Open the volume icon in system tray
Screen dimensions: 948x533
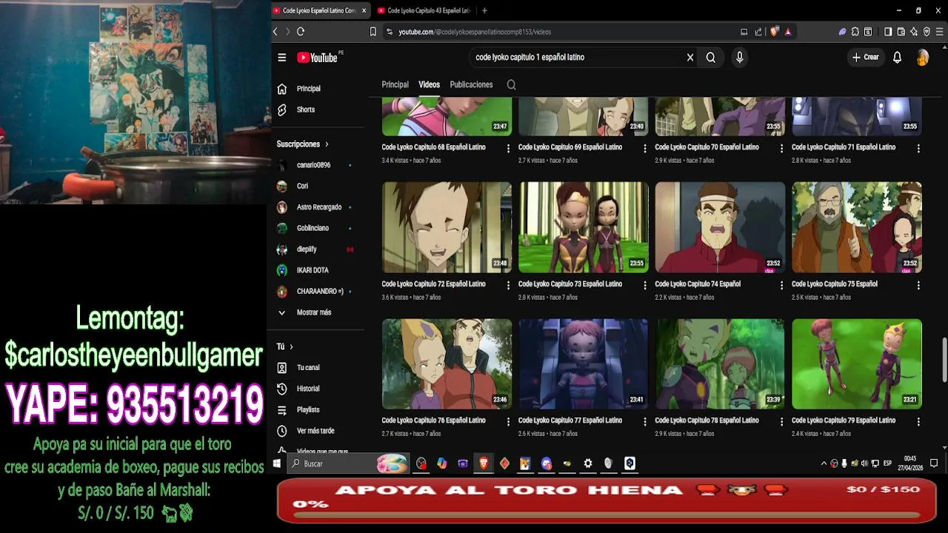(864, 463)
